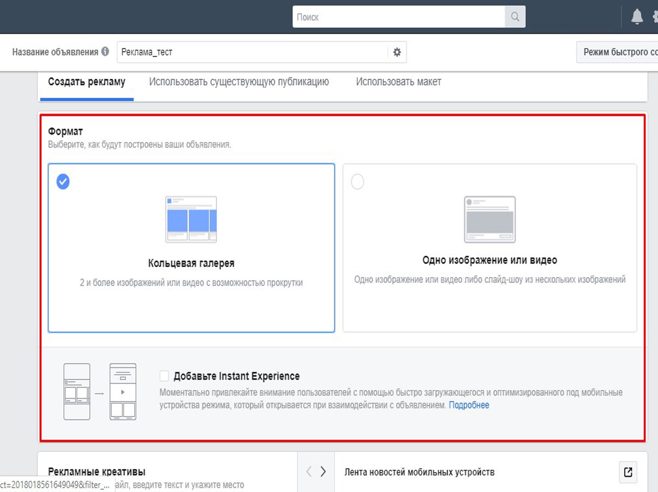The height and width of the screenshot is (492, 658).
Task: Switch to Использовать существующую публикацию tab
Action: [239, 82]
